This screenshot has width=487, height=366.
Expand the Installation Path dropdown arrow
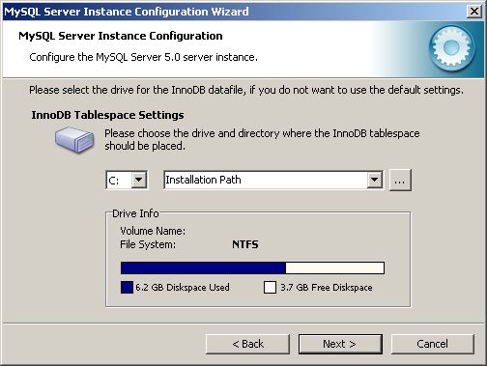point(374,180)
